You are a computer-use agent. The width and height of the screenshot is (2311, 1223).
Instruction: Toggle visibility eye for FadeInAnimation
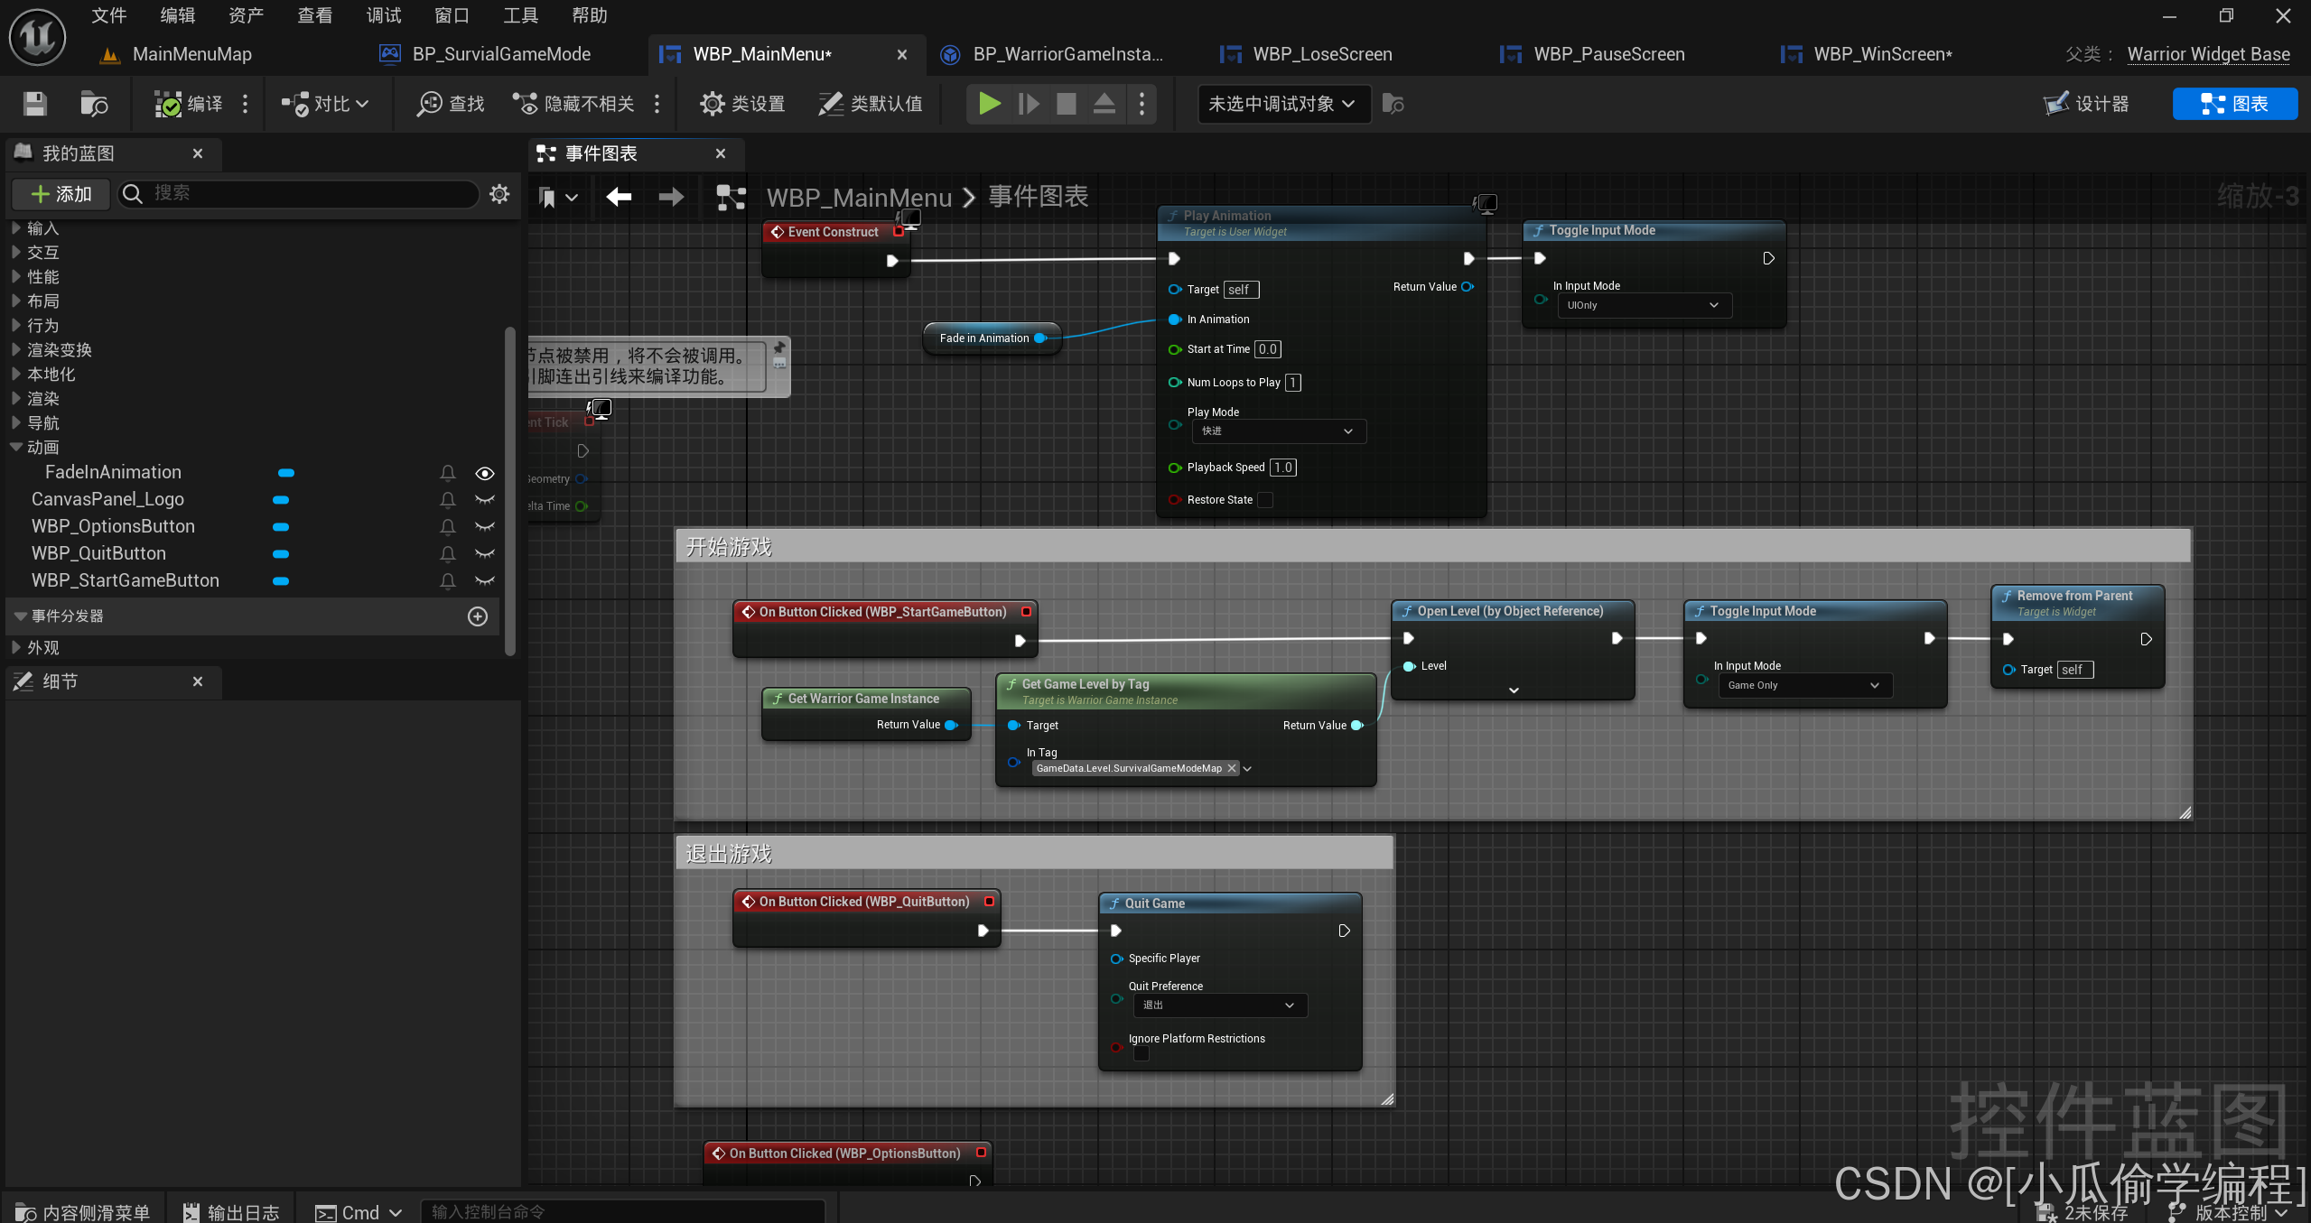(x=485, y=473)
